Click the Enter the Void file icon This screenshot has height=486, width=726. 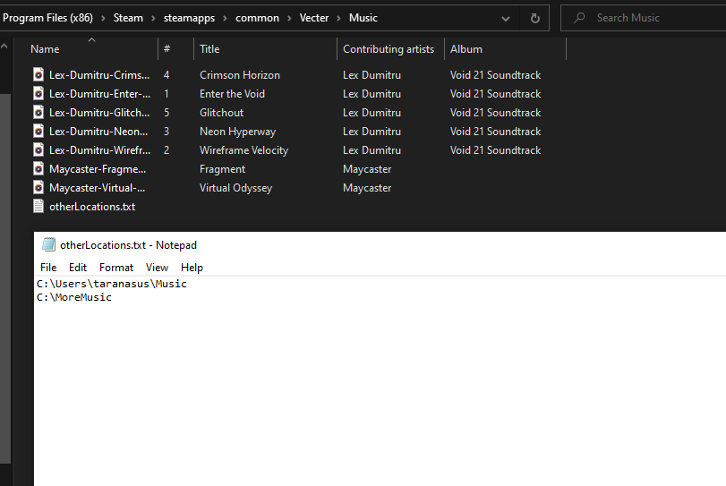tap(38, 94)
